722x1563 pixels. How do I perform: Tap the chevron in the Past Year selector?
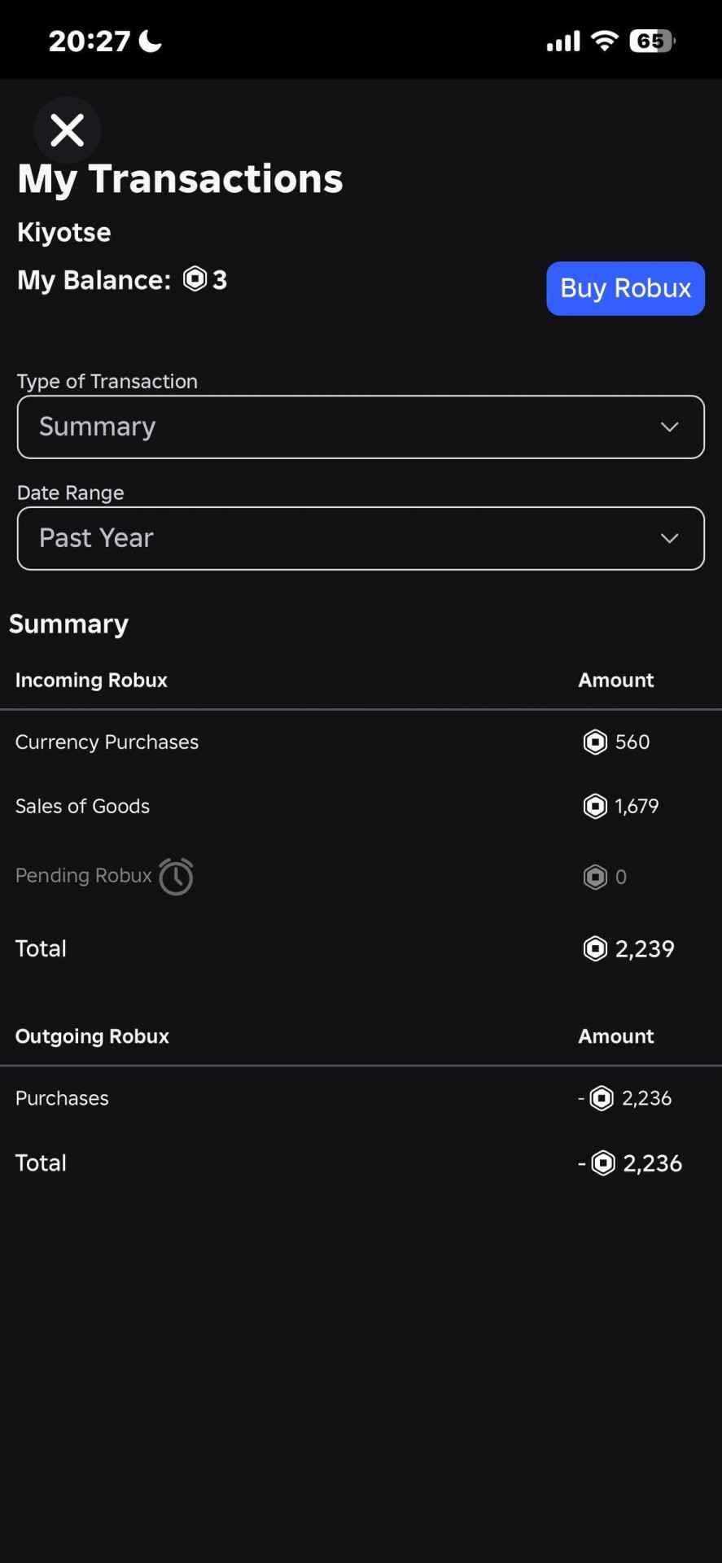(x=669, y=538)
